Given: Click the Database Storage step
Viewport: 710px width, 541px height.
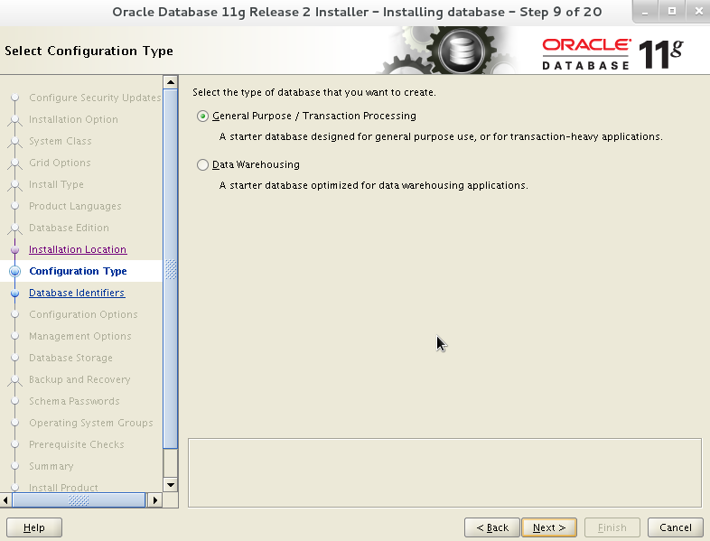Looking at the screenshot, I should tap(70, 358).
